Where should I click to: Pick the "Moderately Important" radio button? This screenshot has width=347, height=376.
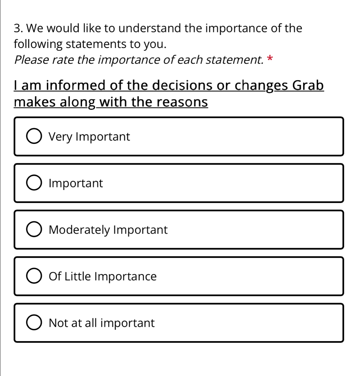34,230
